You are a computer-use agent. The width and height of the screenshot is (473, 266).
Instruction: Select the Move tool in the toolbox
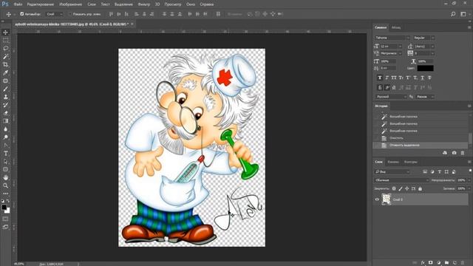5,33
